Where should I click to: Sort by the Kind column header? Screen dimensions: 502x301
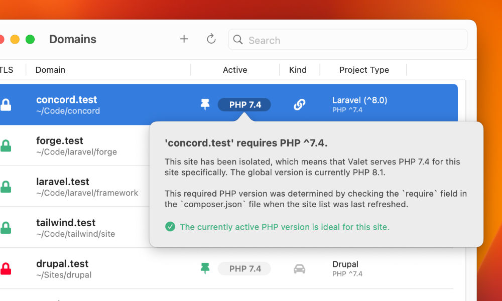(298, 70)
